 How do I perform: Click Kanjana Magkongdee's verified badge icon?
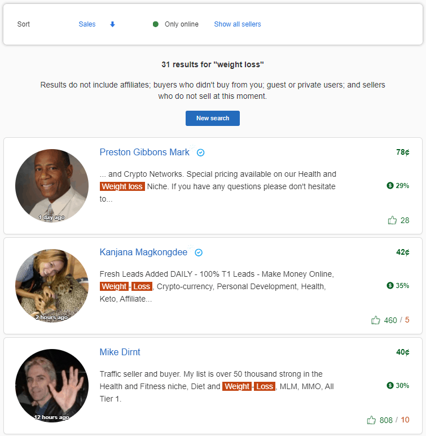coord(199,252)
